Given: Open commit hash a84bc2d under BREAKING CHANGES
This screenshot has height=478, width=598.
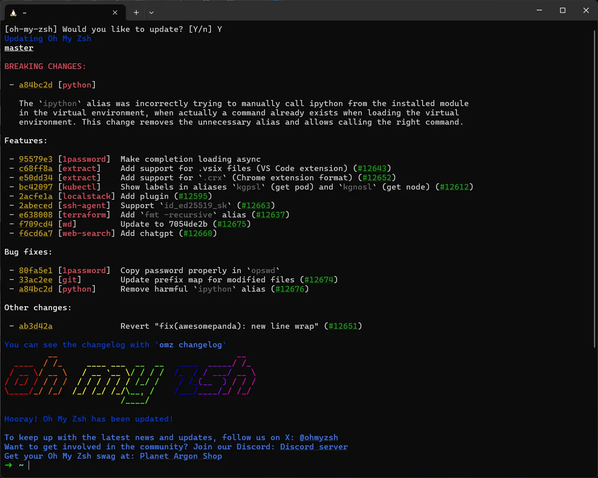Looking at the screenshot, I should tap(35, 85).
